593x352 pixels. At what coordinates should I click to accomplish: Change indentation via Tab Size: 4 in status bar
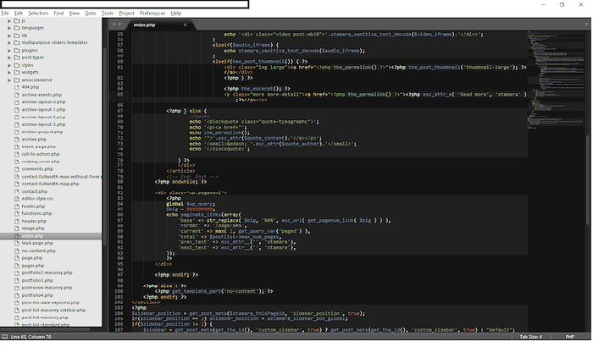[530, 337]
